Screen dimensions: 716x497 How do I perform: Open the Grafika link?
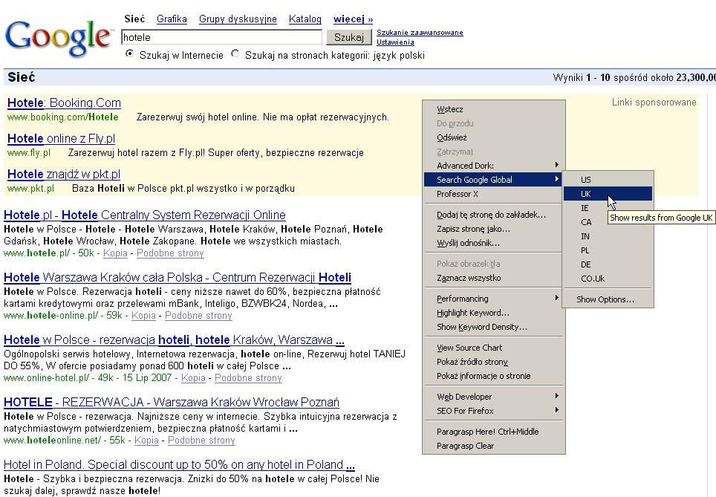(x=172, y=19)
